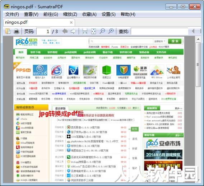Click 英伟达显卡设置优化教程 news link
This screenshot has height=186, width=204.
[x=158, y=113]
